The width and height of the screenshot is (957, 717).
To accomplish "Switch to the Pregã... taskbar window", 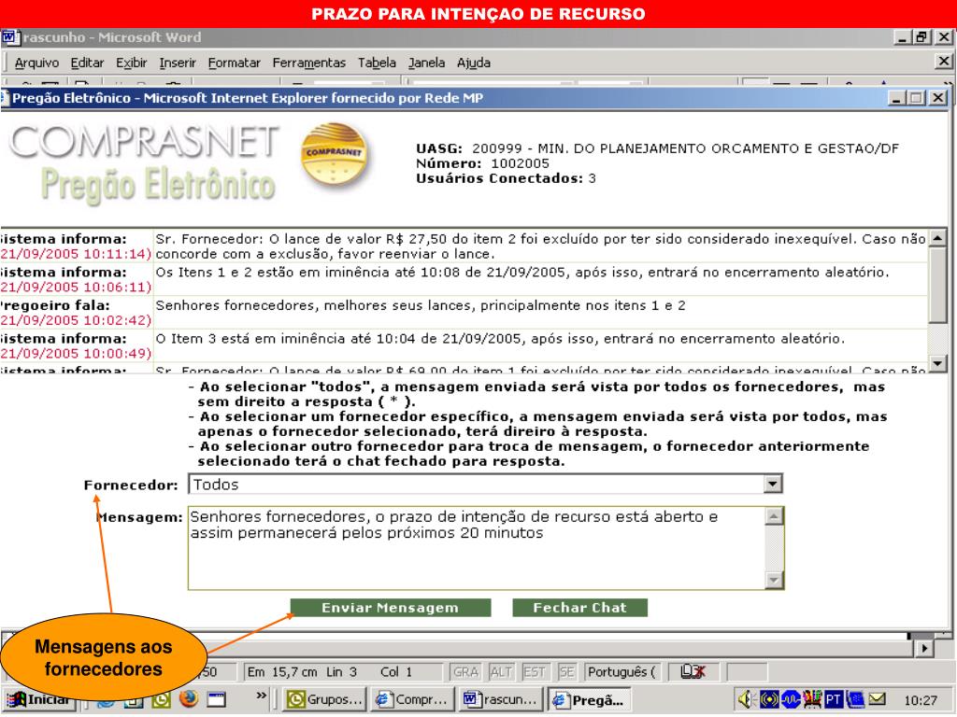I will (x=589, y=699).
